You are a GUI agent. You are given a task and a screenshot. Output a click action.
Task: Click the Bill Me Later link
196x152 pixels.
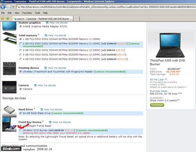[x=157, y=79]
